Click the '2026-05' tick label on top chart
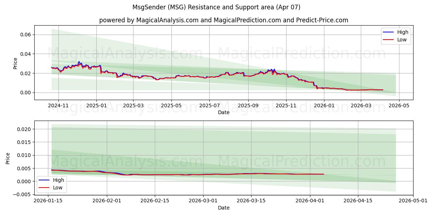433x216 pixels. [x=398, y=105]
